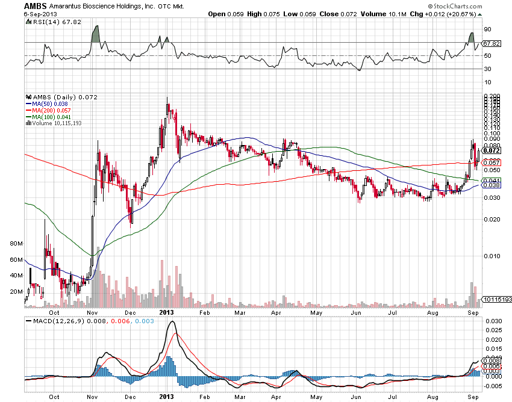512x402 pixels.
Task: Click Nov on the price panel time axis
Action: pos(92,312)
